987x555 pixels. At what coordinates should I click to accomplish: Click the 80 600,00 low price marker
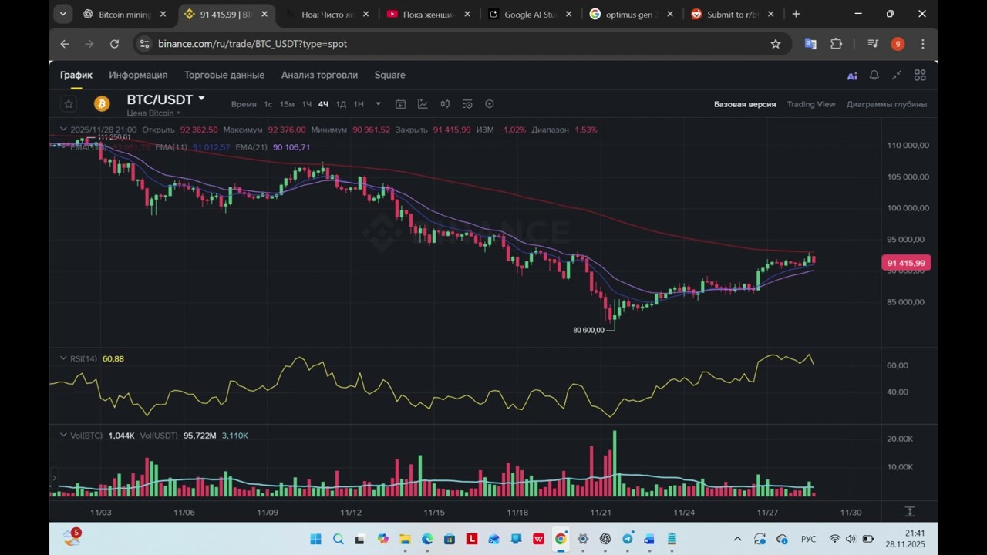tap(588, 330)
